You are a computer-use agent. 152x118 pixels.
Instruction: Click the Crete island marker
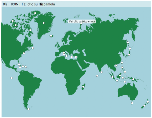(x=72, y=57)
